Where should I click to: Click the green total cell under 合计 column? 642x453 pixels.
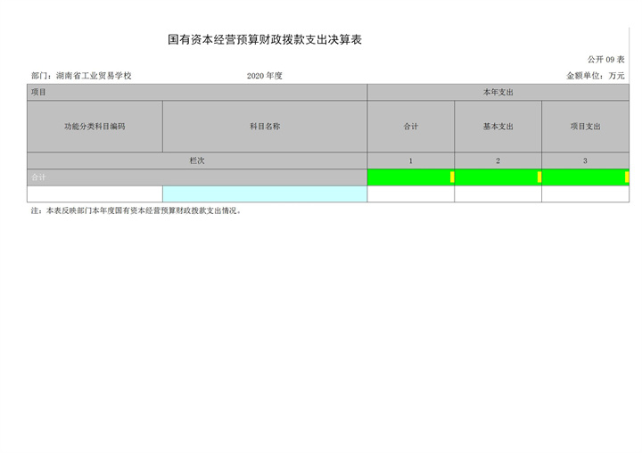[411, 177]
